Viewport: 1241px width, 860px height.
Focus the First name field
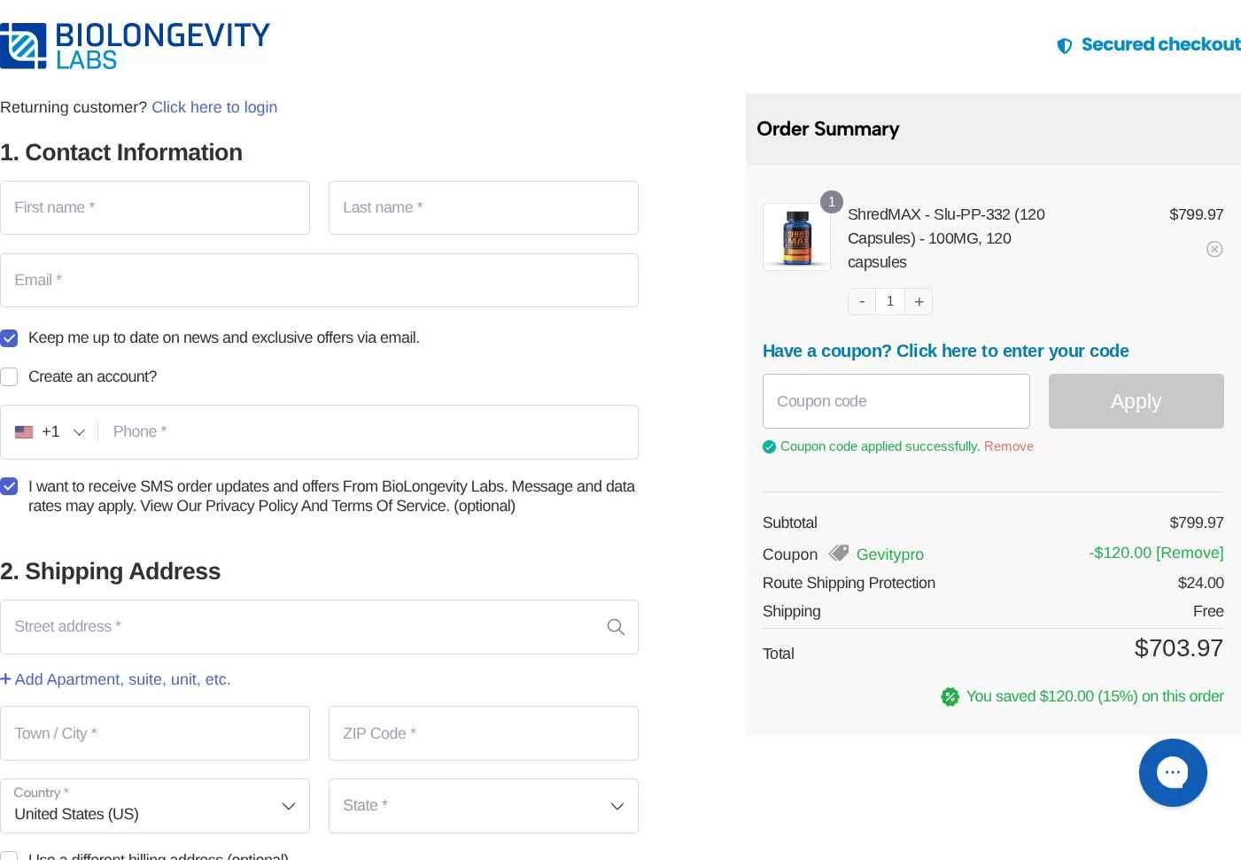pyautogui.click(x=155, y=208)
